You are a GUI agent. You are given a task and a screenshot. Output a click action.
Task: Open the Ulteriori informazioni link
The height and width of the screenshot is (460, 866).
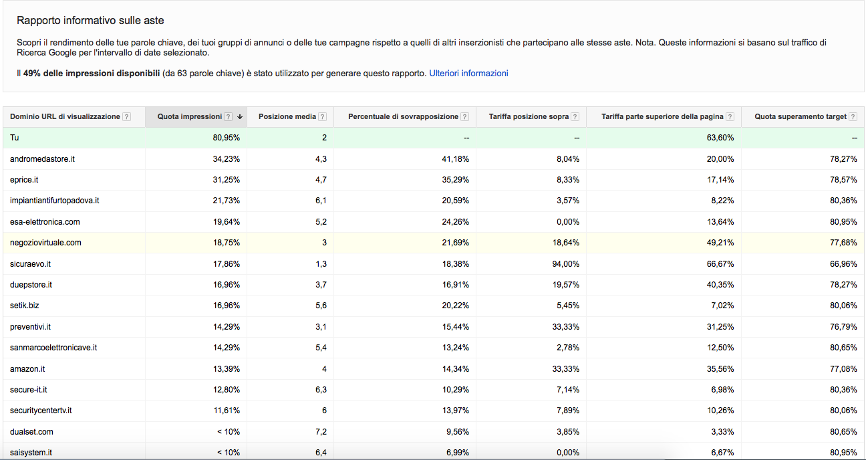click(468, 74)
